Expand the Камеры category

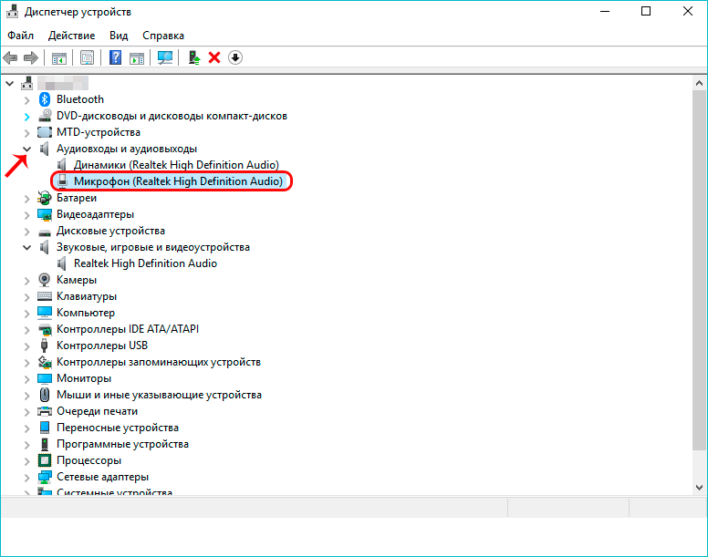point(26,281)
